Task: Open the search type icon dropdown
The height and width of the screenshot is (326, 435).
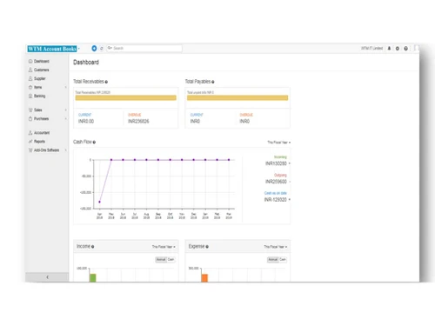Action: click(x=110, y=48)
